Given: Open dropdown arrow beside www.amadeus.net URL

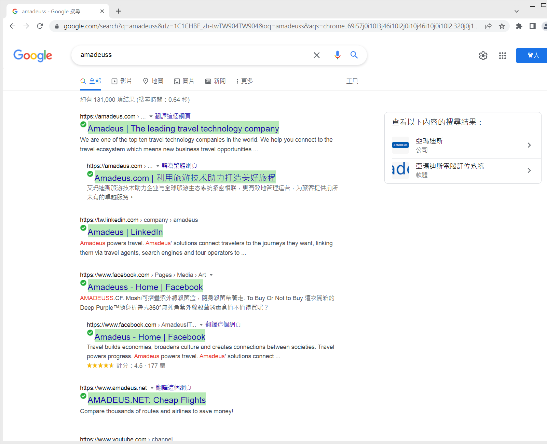Looking at the screenshot, I should pyautogui.click(x=152, y=388).
